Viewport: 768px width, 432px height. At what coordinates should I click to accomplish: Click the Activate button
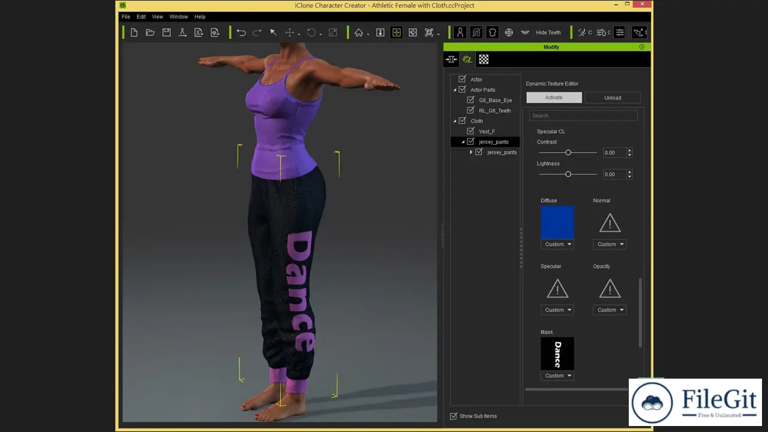pyautogui.click(x=554, y=97)
